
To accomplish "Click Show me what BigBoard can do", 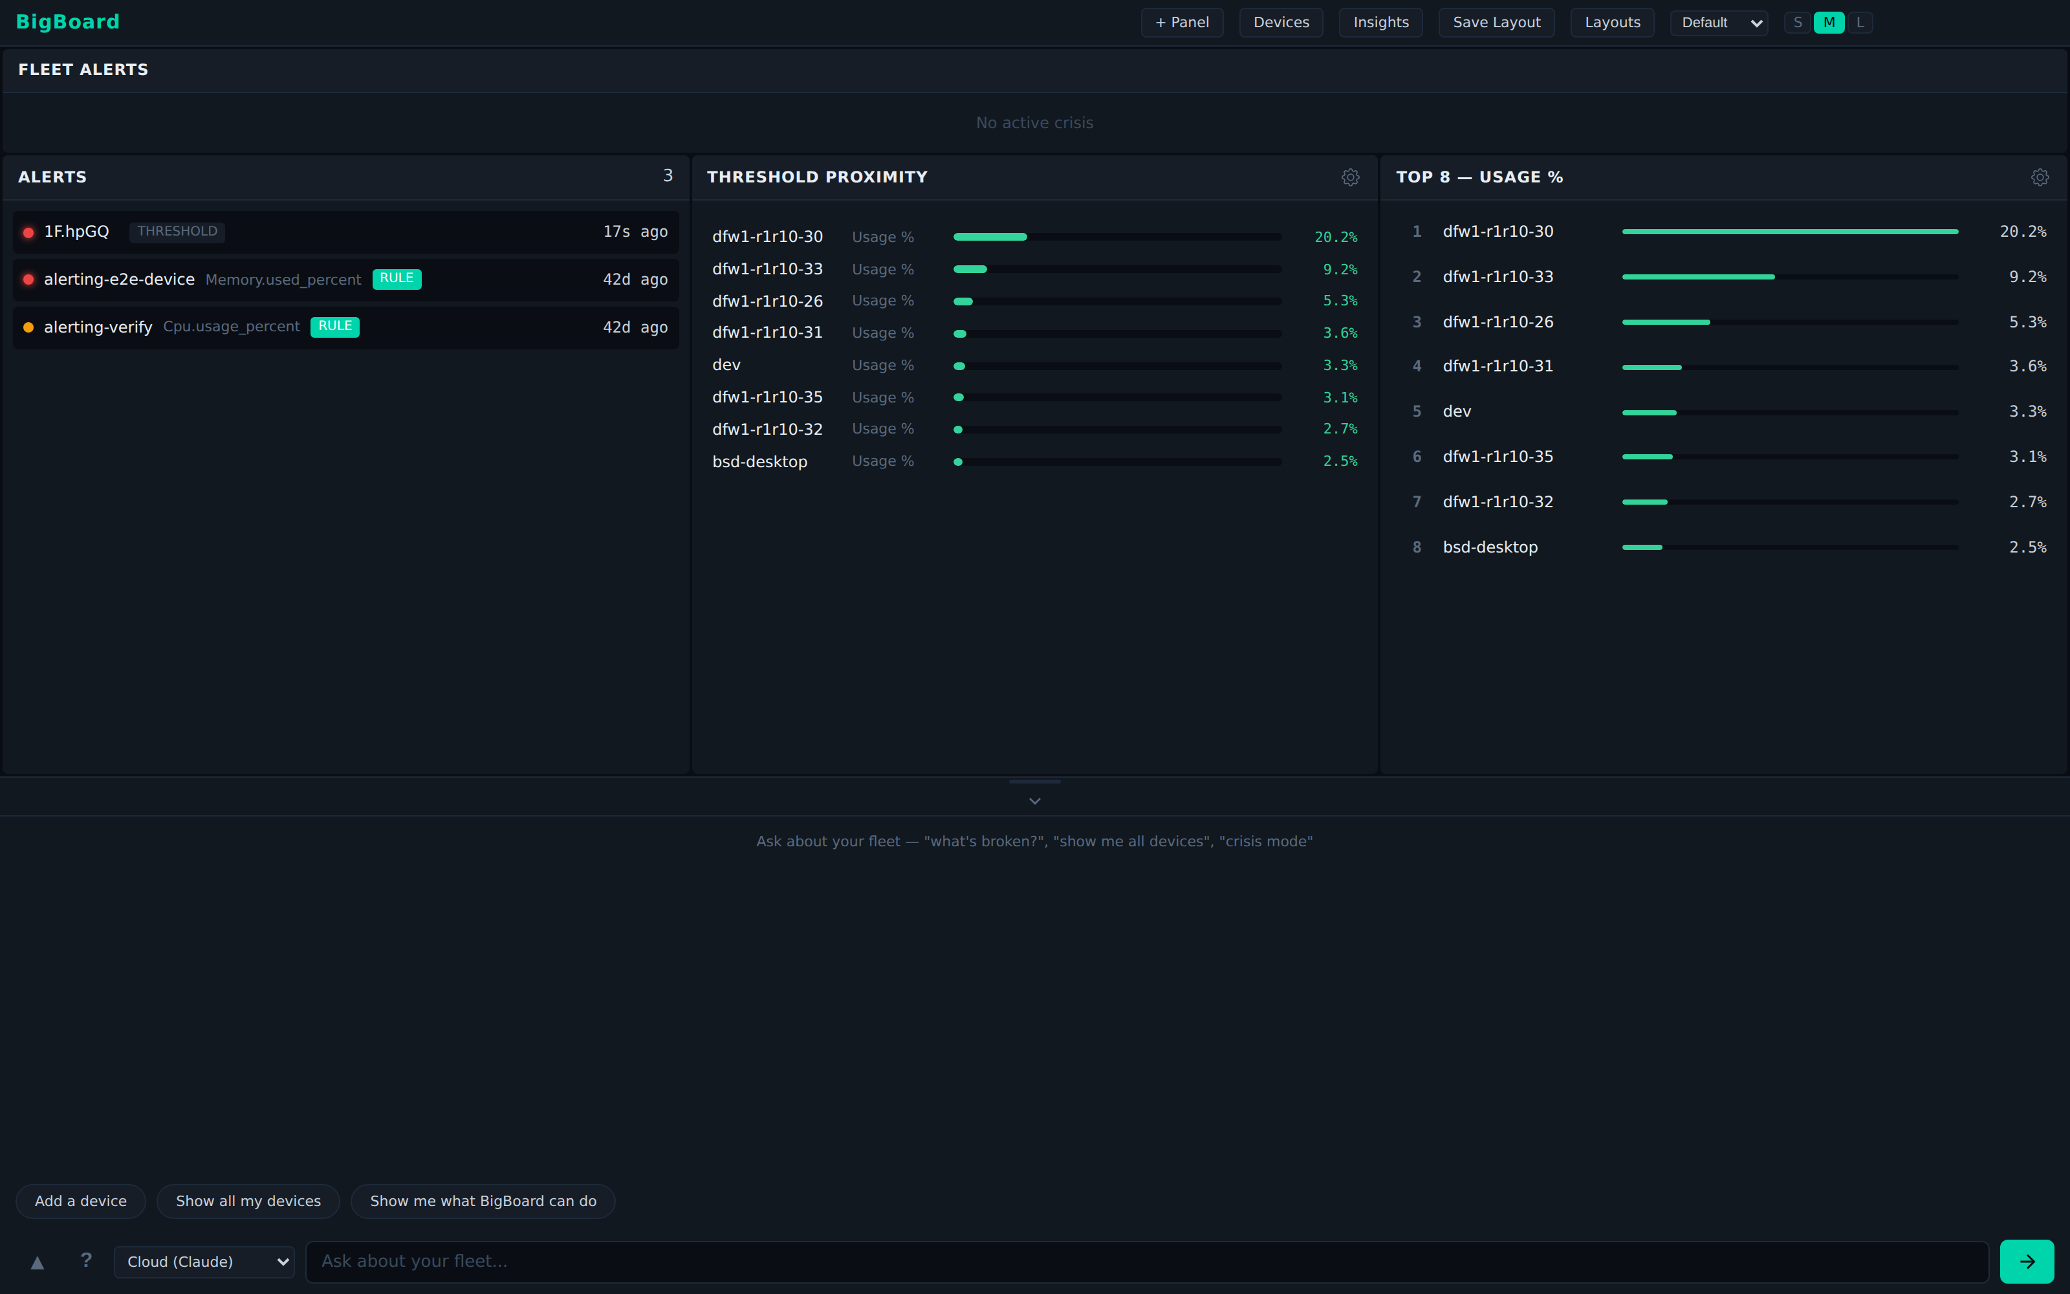I will pos(483,1201).
